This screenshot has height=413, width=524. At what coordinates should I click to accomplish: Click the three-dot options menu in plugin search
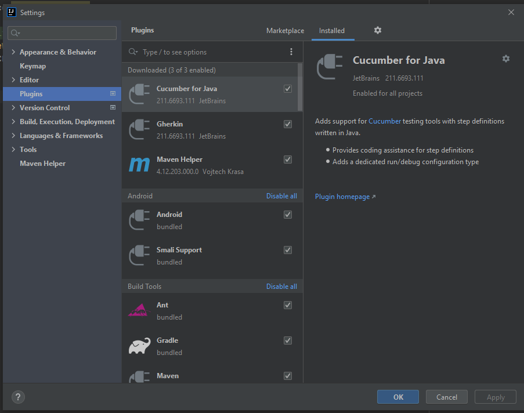[x=291, y=52]
